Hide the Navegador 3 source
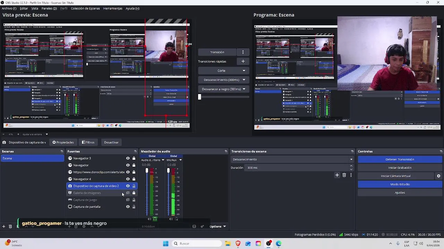 click(128, 158)
